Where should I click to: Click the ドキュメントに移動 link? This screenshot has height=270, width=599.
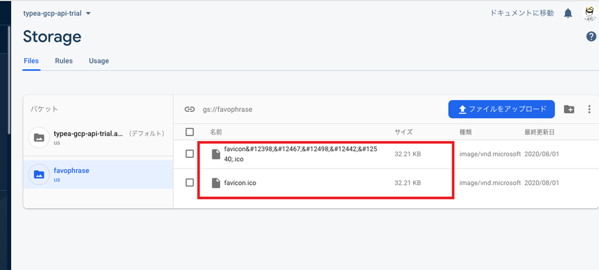[522, 13]
